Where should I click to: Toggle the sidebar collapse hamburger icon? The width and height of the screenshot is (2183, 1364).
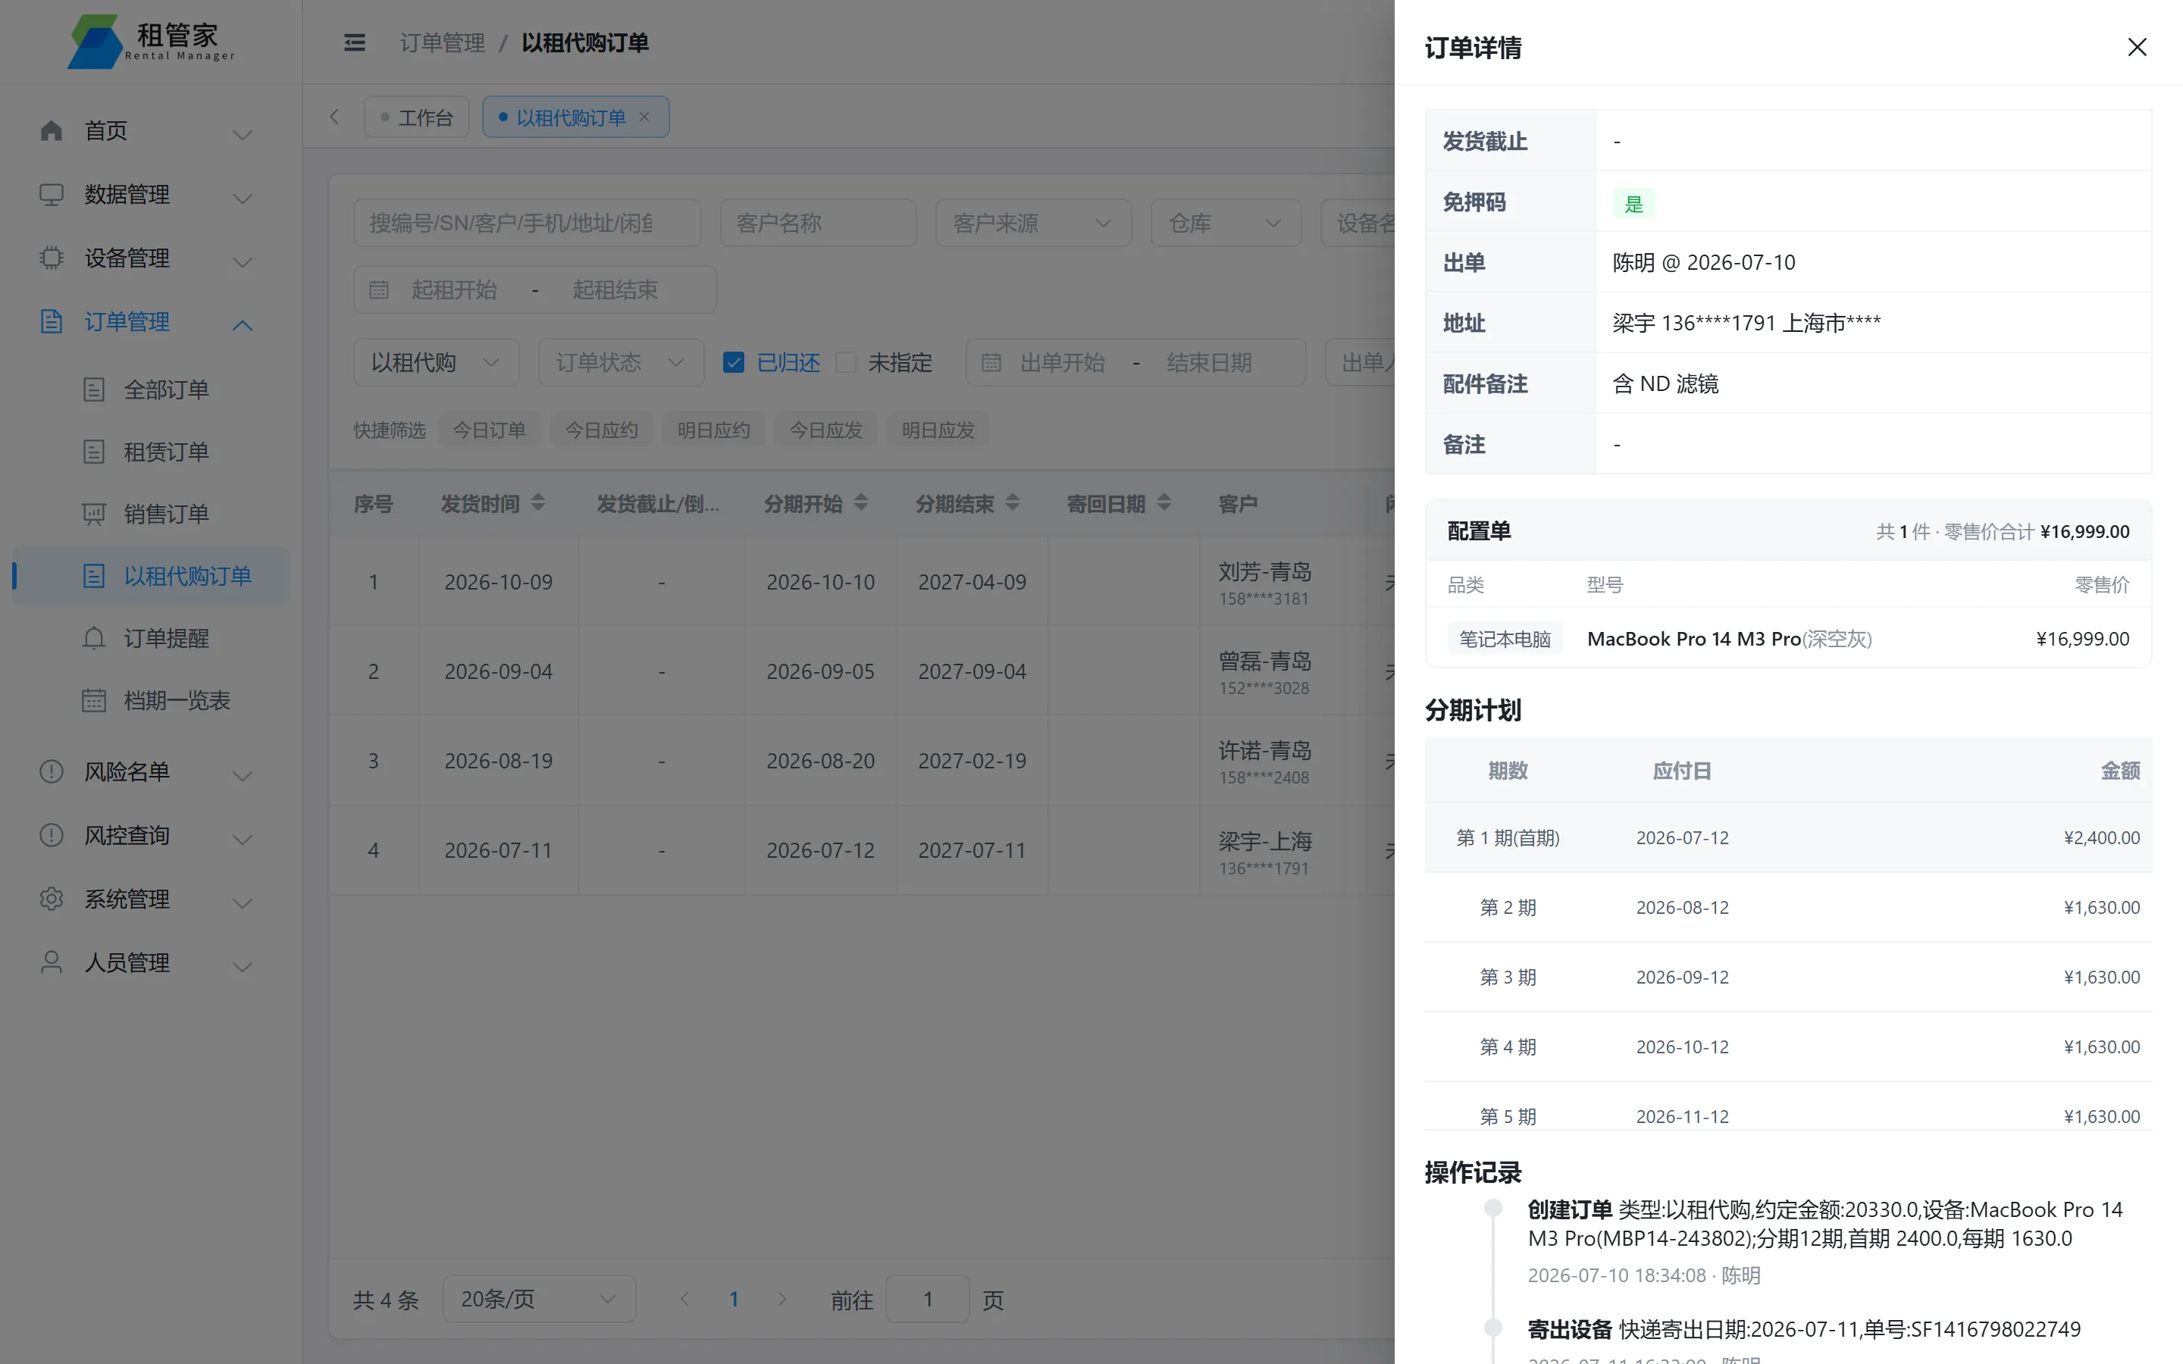(355, 42)
